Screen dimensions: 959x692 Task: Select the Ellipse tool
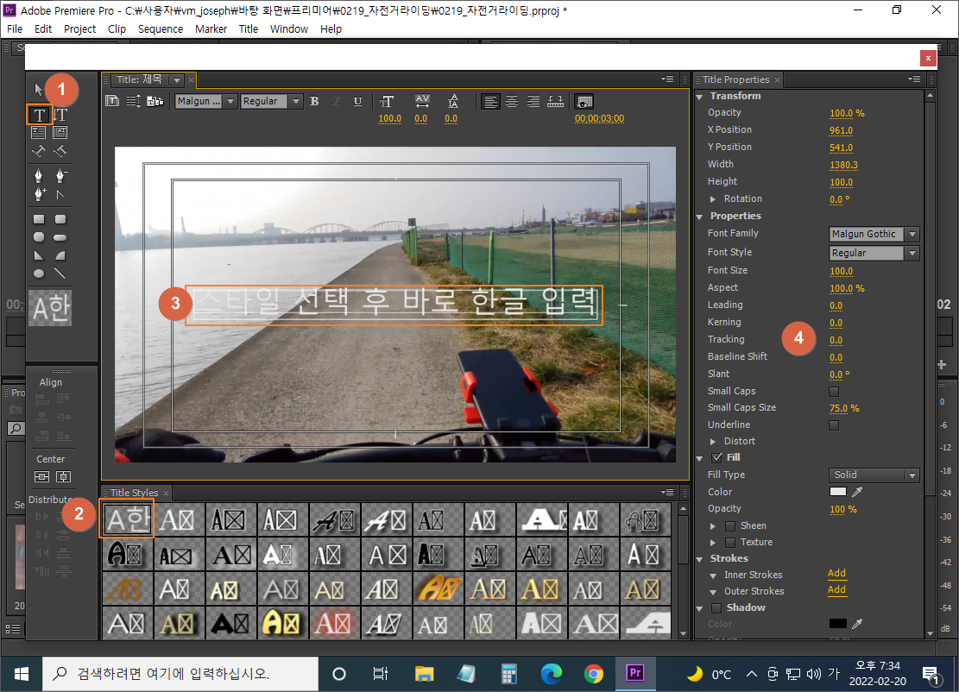[x=39, y=274]
